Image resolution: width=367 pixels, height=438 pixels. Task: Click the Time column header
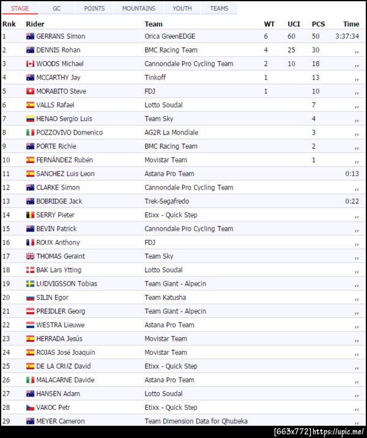(351, 24)
